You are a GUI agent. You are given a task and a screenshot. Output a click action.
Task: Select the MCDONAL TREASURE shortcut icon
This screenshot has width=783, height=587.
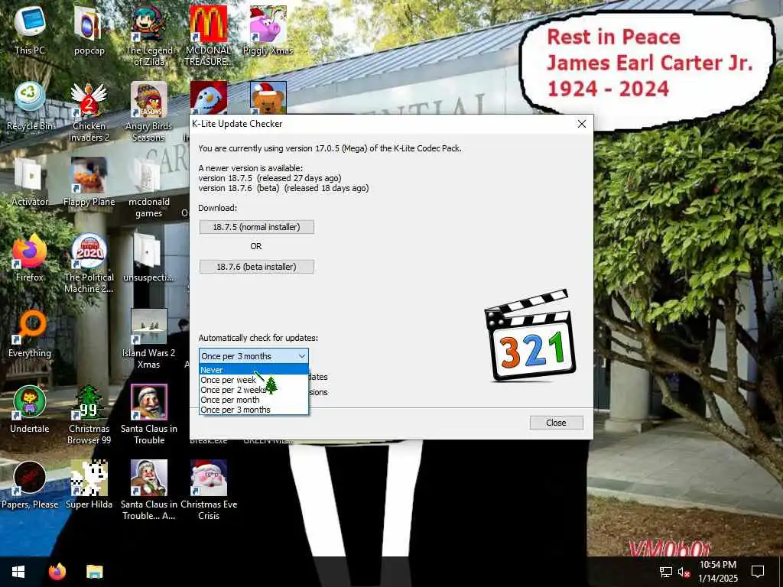(x=208, y=35)
